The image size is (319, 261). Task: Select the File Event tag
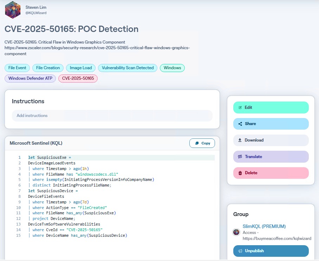click(17, 68)
